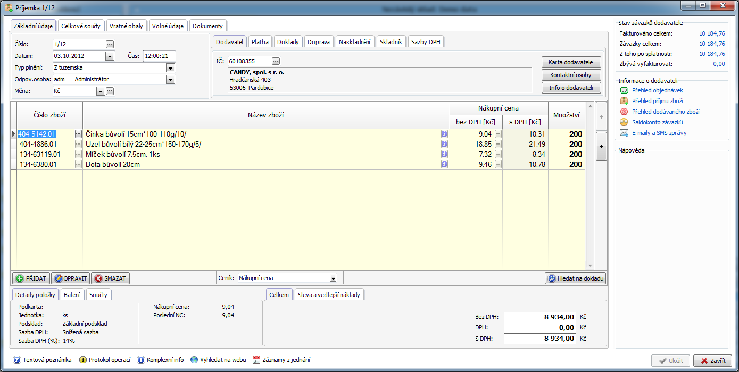The height and width of the screenshot is (372, 739).
Task: Open Protokol operací
Action: pyautogui.click(x=104, y=360)
